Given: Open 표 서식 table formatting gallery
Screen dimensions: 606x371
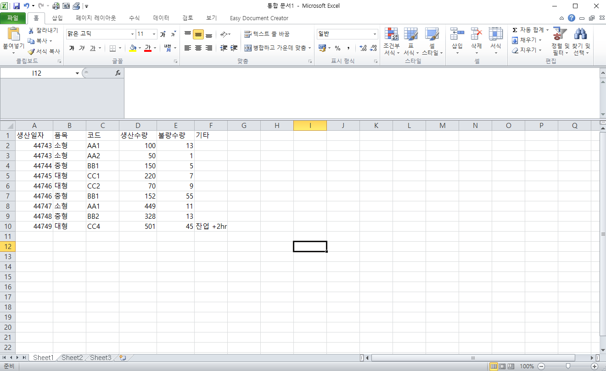Looking at the screenshot, I should [x=411, y=41].
